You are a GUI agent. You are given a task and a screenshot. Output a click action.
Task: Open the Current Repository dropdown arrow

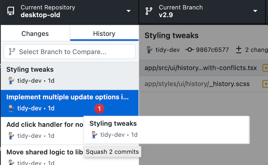point(129,11)
